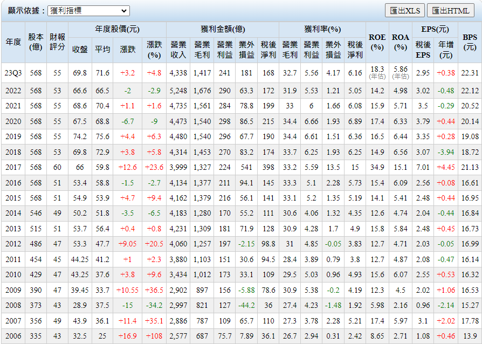482x344 pixels.
Task: Click the 2017 row year cell
Action: coord(13,167)
